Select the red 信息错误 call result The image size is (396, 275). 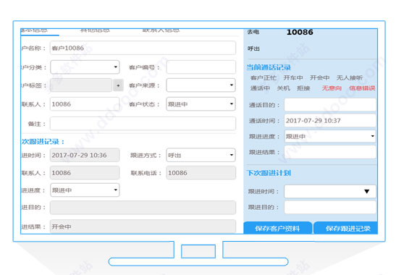[x=362, y=88]
